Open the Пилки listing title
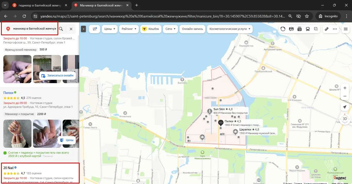Viewport: 352px width, 184px height. [x=8, y=93]
